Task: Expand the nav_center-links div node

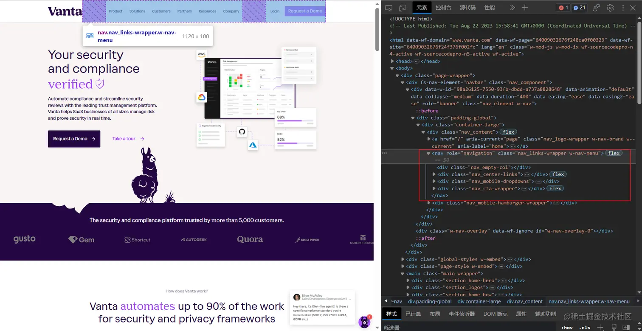Action: [434, 174]
